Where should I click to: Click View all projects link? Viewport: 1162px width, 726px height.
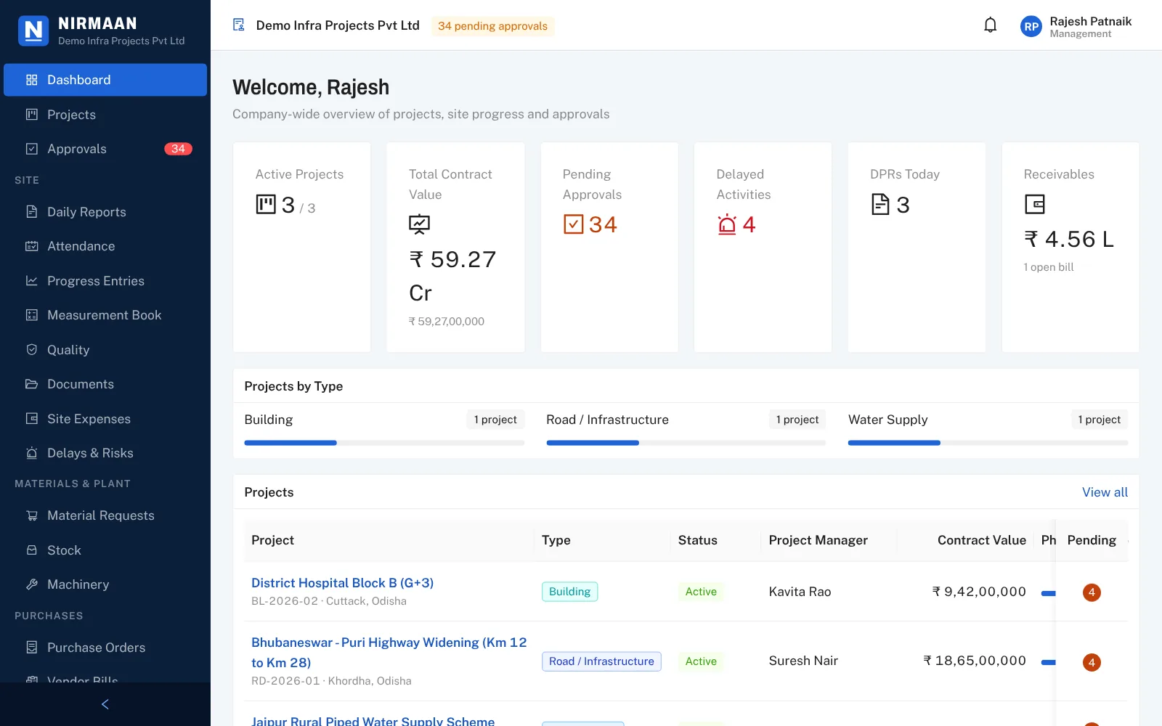[1105, 492]
